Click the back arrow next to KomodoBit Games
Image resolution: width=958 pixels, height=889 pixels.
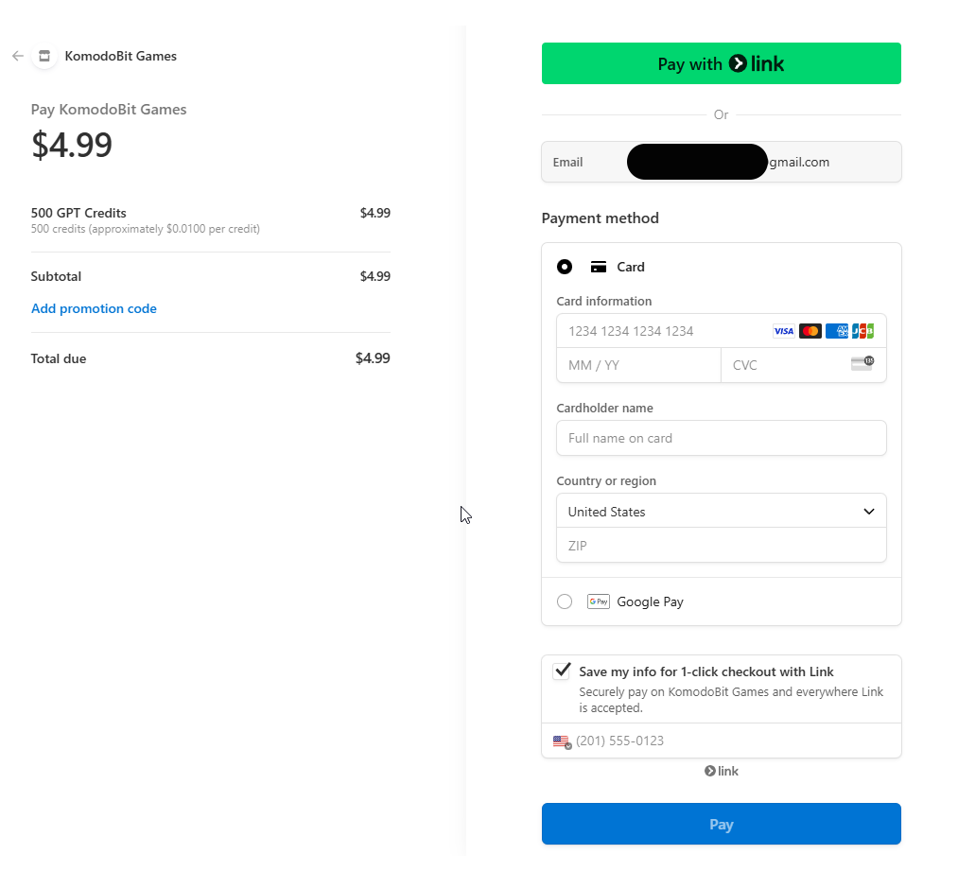click(17, 56)
